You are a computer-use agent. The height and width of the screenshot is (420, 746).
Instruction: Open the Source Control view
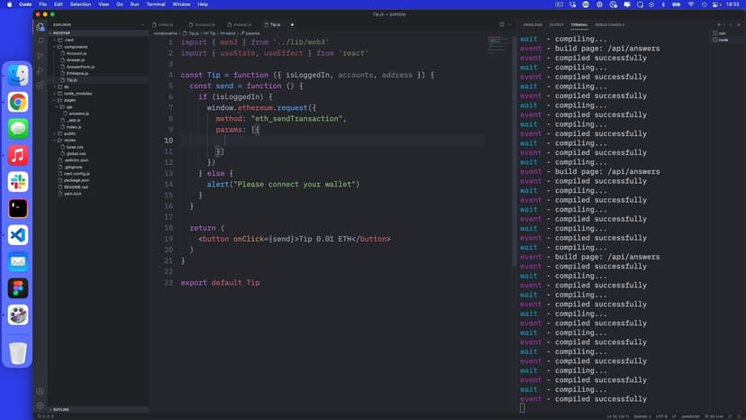tap(41, 56)
